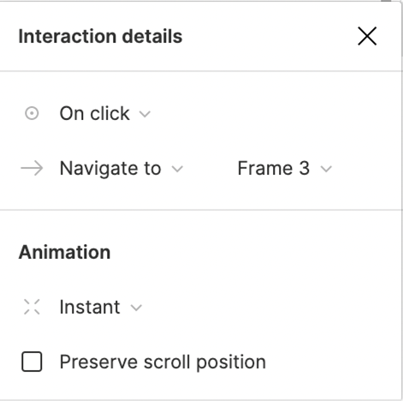Click the Instant animation arrows icon
403x401 pixels.
[32, 307]
